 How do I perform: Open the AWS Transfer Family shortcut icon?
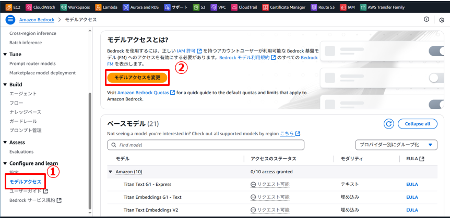(363, 7)
